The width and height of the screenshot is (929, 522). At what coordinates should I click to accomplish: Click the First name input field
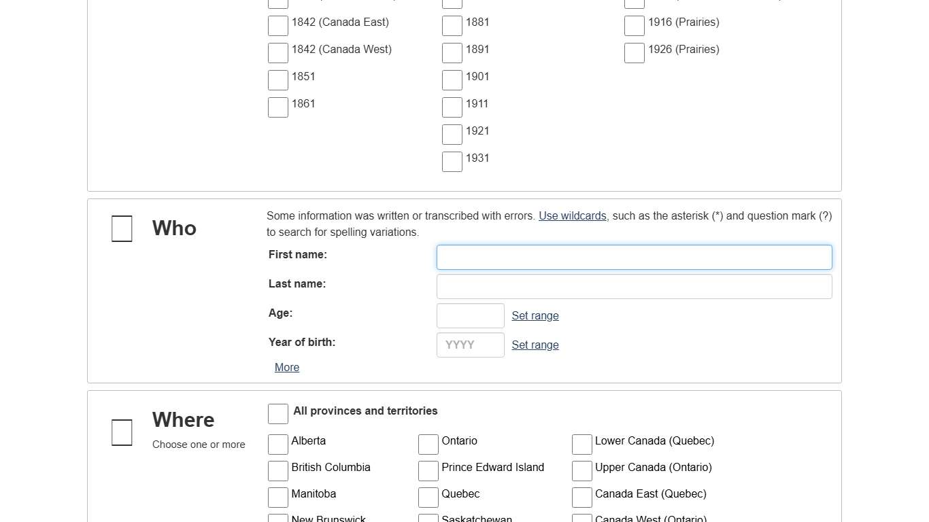(634, 257)
